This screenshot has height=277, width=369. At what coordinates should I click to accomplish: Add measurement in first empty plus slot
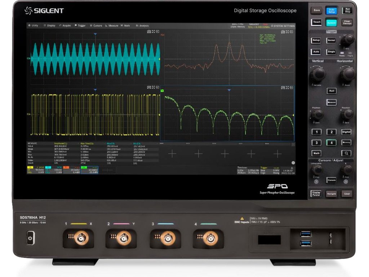pyautogui.click(x=172, y=154)
